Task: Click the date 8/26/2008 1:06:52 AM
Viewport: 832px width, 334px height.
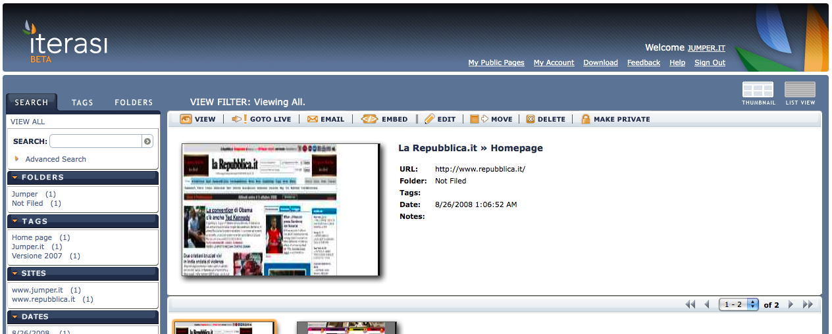Action: [476, 204]
